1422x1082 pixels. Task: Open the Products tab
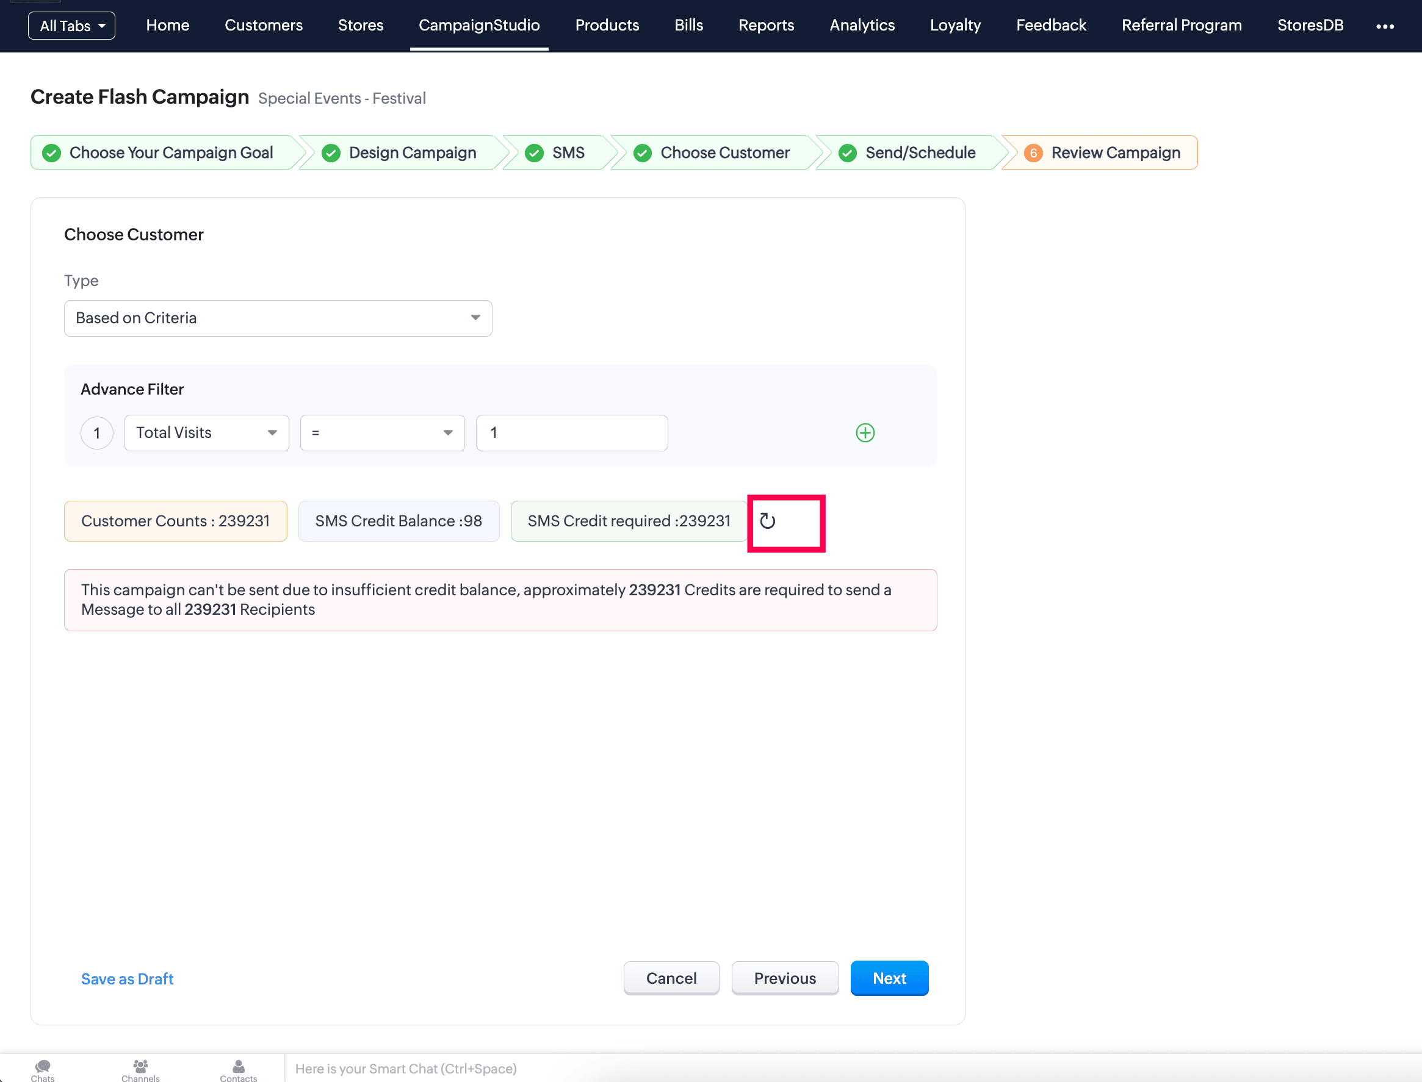[x=607, y=25]
